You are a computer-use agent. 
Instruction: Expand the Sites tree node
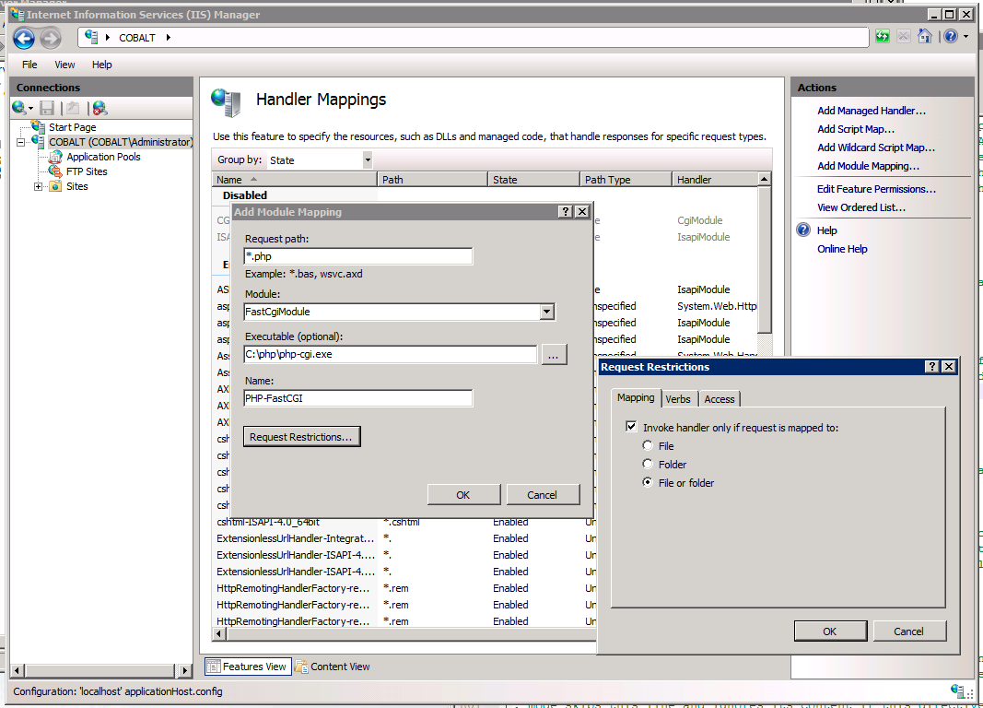(39, 186)
